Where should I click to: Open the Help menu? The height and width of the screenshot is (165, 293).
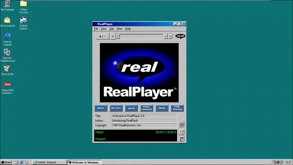tap(128, 29)
